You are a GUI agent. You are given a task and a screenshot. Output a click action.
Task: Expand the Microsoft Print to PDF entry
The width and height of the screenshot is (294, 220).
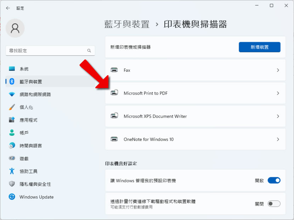(278, 93)
